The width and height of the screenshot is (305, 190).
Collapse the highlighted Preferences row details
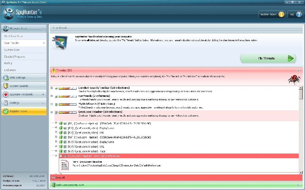click(x=56, y=155)
